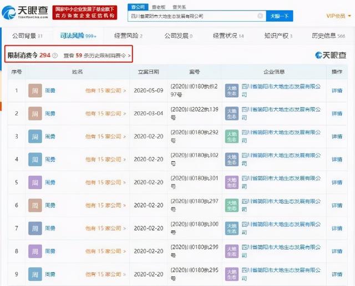Screen dimensions: 355x286
Task: Click the 立案日期 column header
Action: point(149,72)
